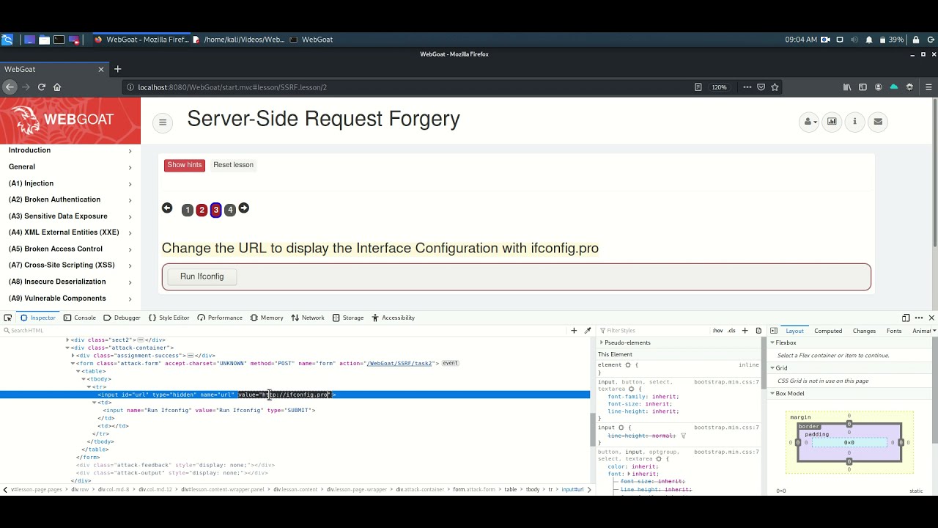Go to previous lesson page arrow
This screenshot has height=528, width=938.
pyautogui.click(x=167, y=208)
